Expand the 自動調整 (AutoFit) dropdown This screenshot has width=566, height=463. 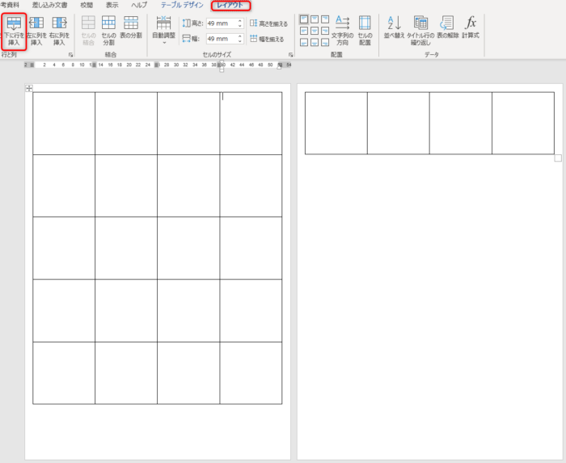[x=163, y=31]
